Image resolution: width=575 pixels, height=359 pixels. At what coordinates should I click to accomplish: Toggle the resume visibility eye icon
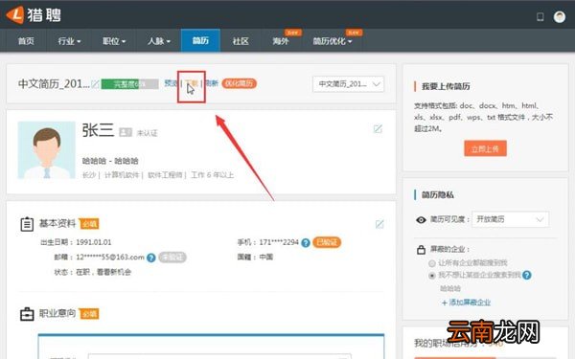421,220
